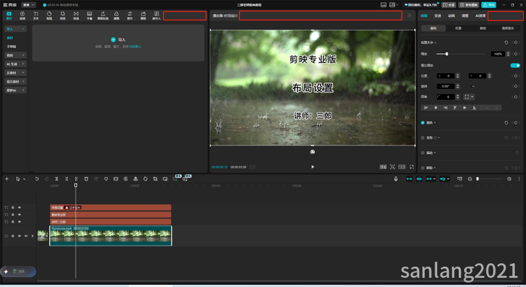526x287 pixels.
Task: Click the timeline zoom-out minus icon
Action: [x=470, y=179]
